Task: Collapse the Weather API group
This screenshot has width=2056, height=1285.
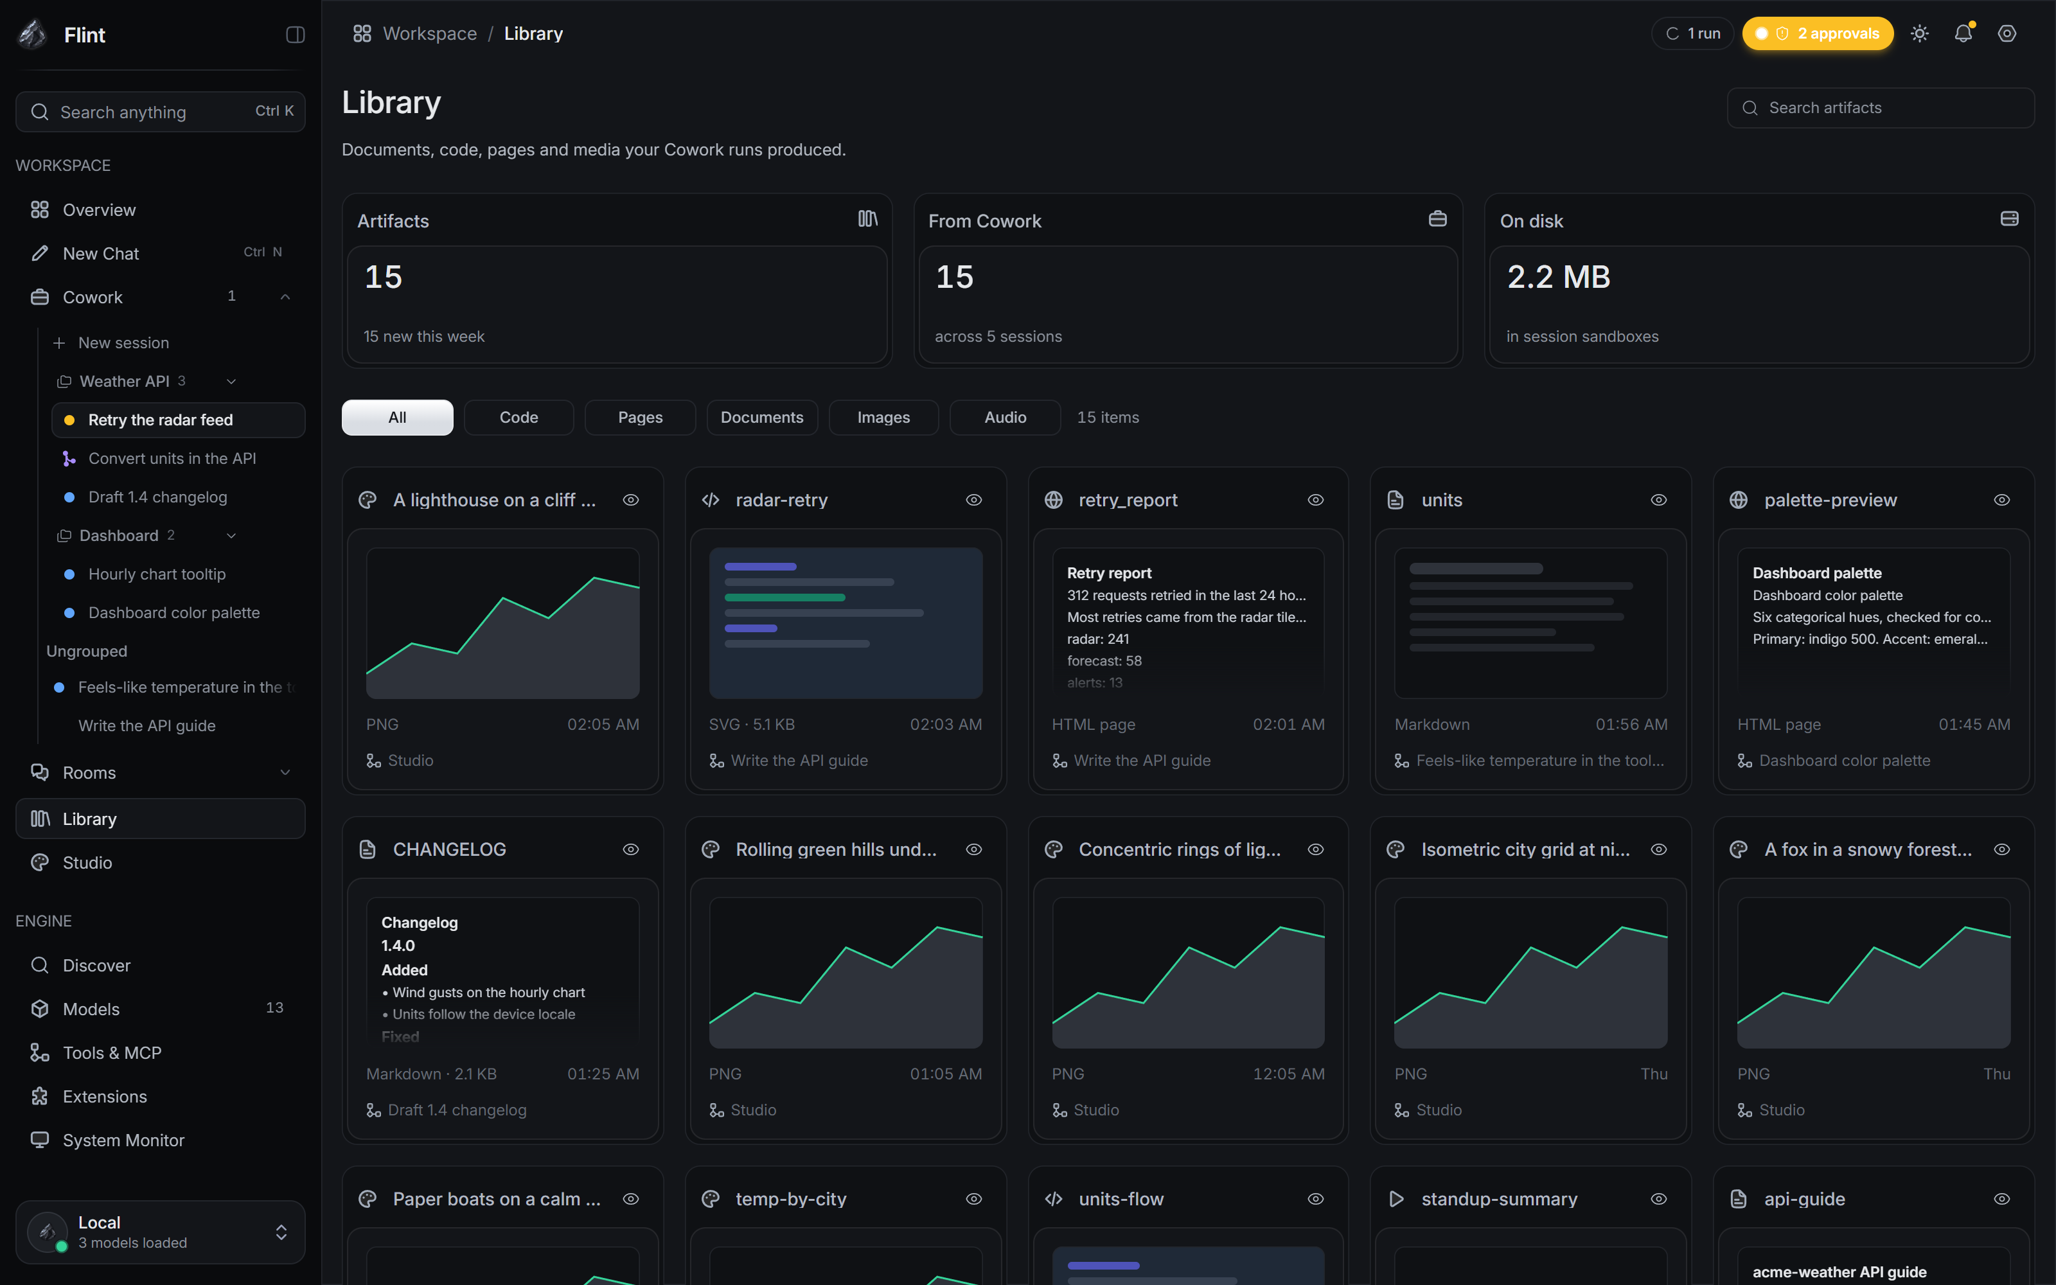Action: point(231,382)
